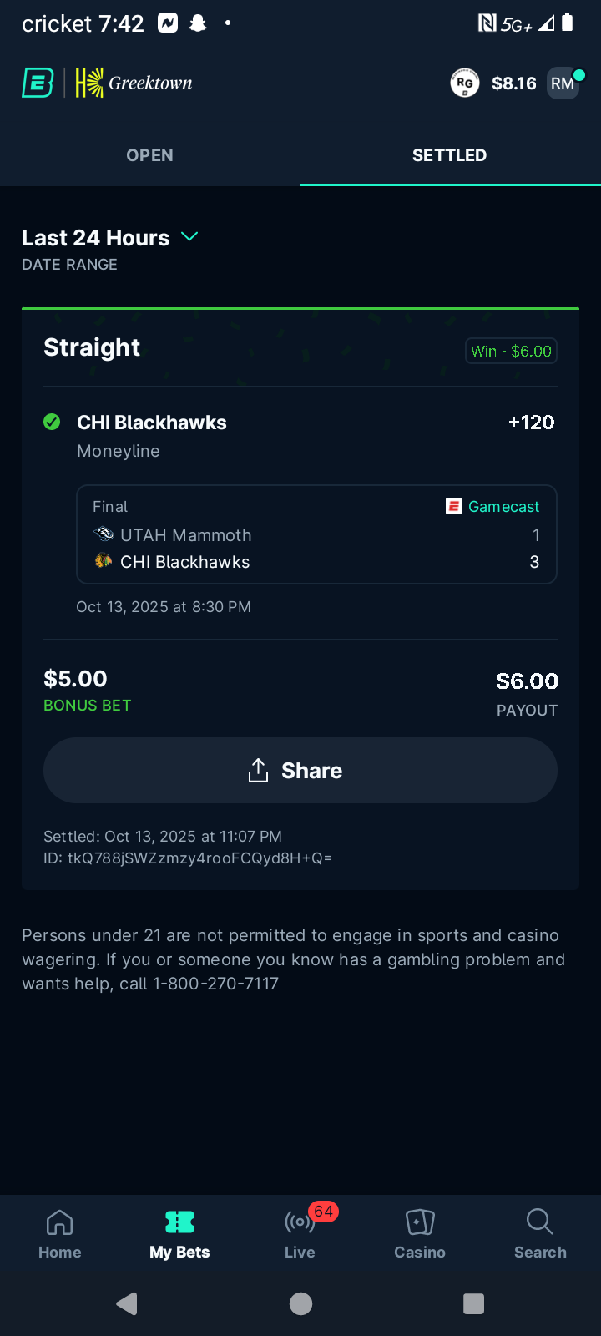
Task: Select the SETTLED bets tab
Action: (450, 155)
